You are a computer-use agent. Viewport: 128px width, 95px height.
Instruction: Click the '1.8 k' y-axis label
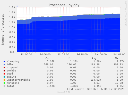(x=12, y=7)
